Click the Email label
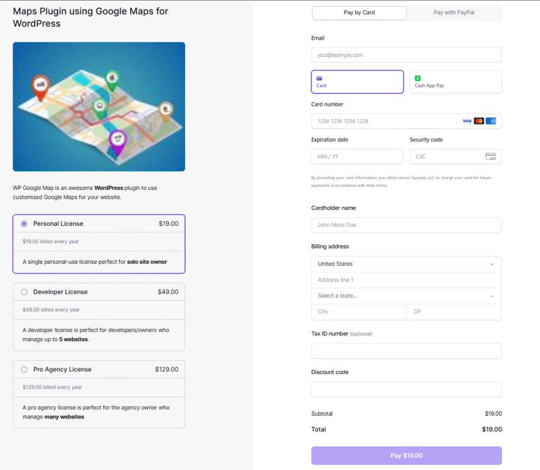This screenshot has width=540, height=470. coord(318,39)
